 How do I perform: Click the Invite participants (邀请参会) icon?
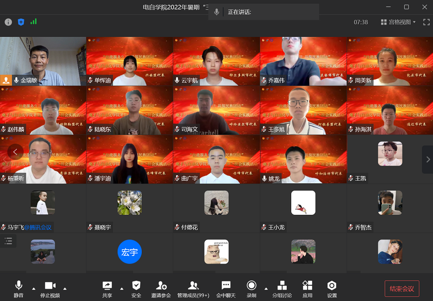pyautogui.click(x=161, y=286)
